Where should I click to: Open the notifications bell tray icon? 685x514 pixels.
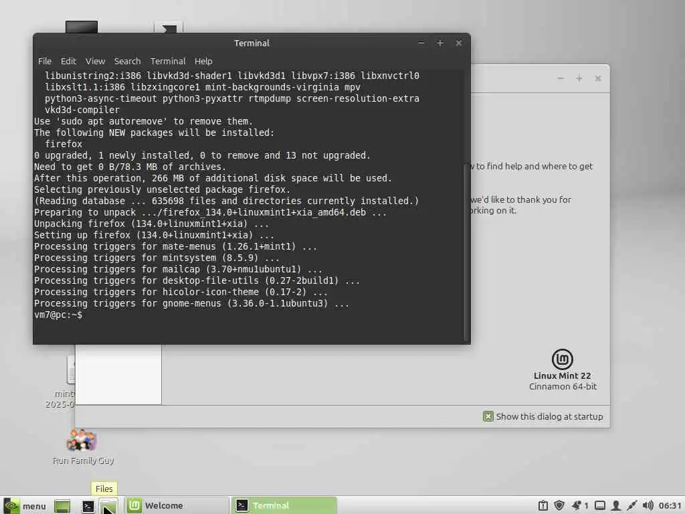pyautogui.click(x=577, y=506)
